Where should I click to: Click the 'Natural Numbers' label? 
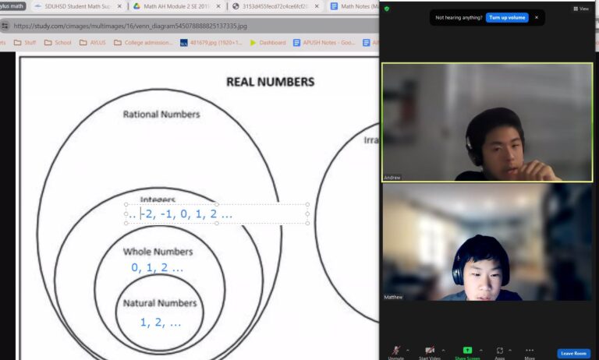point(160,303)
